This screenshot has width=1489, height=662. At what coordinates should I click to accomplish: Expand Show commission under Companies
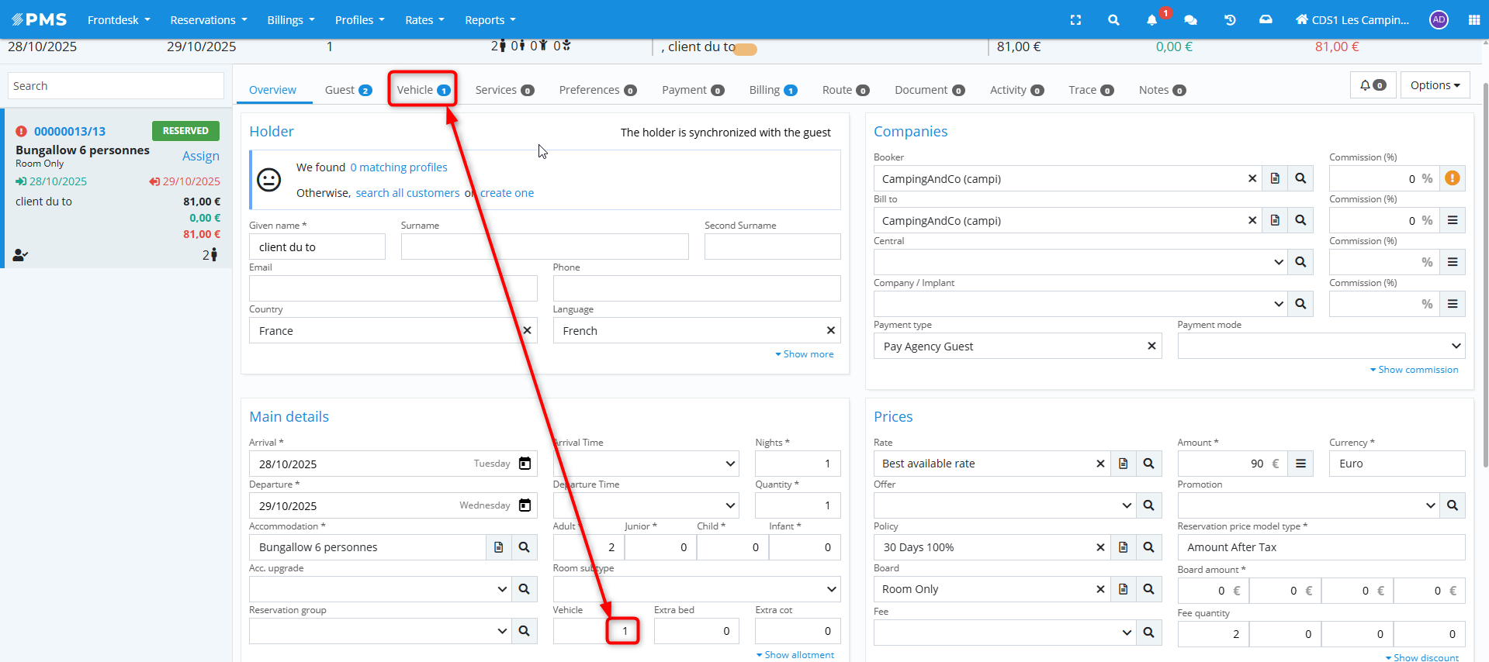tap(1414, 370)
